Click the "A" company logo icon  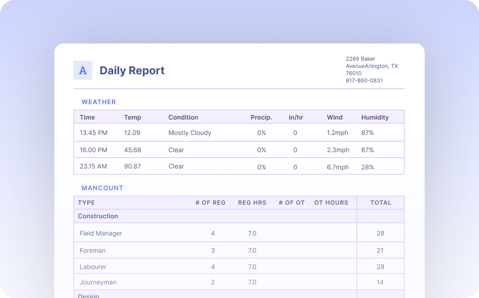[82, 70]
